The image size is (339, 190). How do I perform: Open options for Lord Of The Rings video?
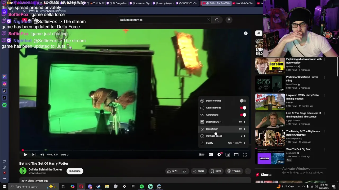pyautogui.click(x=325, y=113)
